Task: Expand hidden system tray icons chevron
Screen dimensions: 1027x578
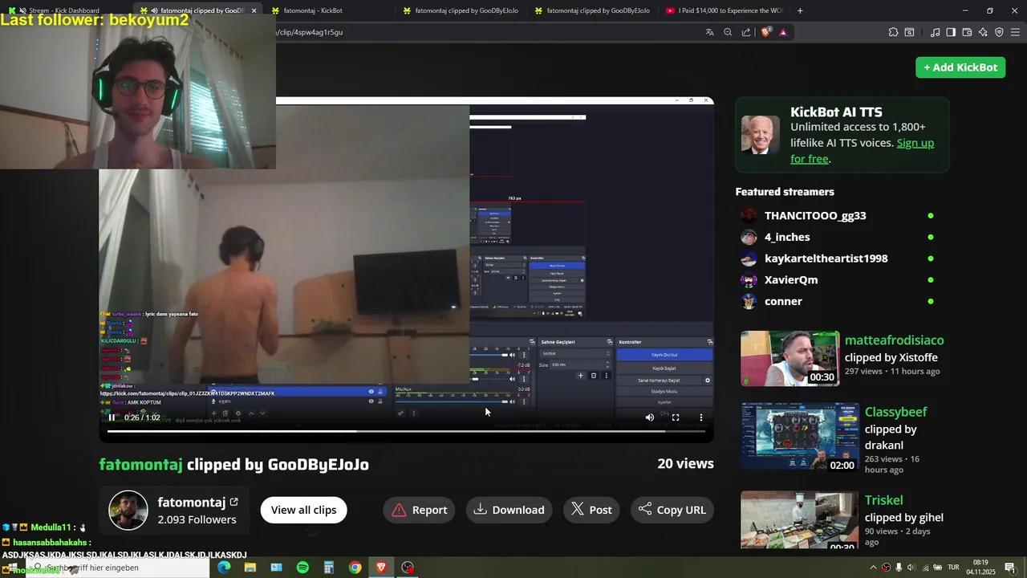Action: [x=873, y=568]
